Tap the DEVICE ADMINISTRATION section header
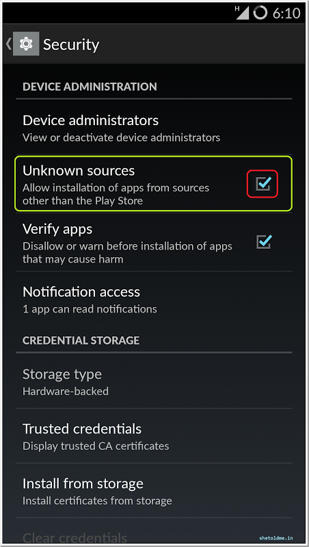Viewport: 309px width, 547px height. 90,87
